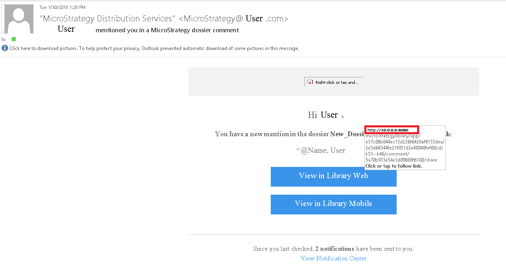Click the "Hi User" greeting line

[x=326, y=115]
